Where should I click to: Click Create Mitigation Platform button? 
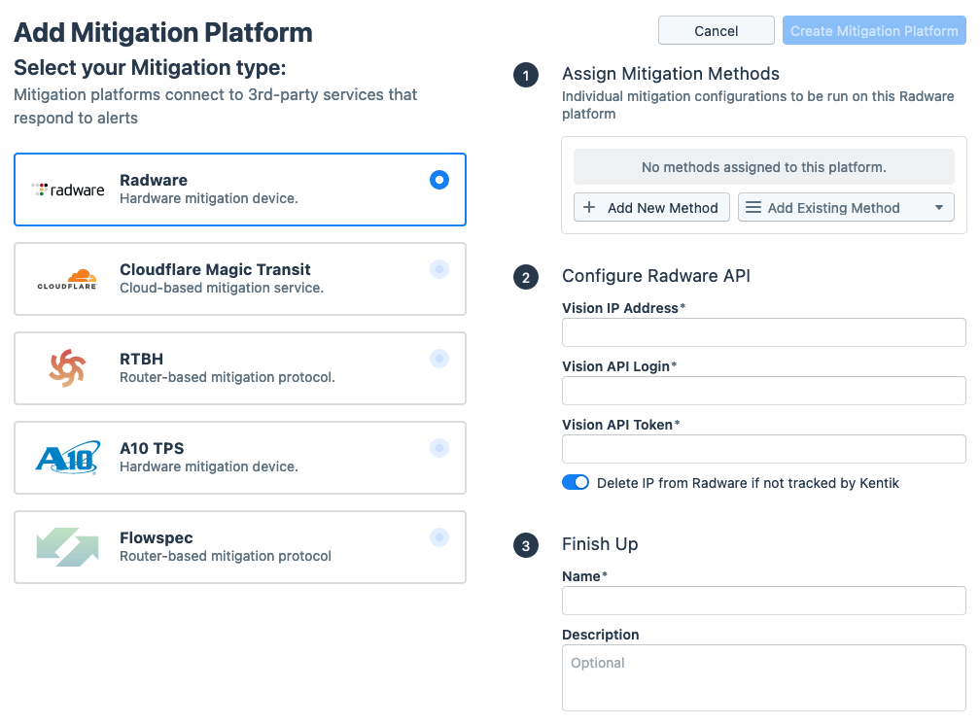873,30
